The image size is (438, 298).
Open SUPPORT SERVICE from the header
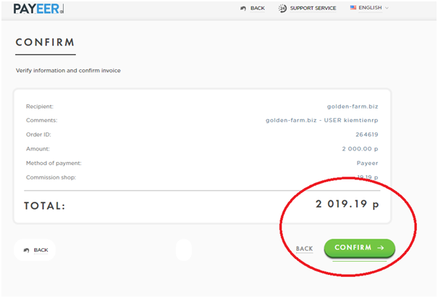(x=313, y=8)
